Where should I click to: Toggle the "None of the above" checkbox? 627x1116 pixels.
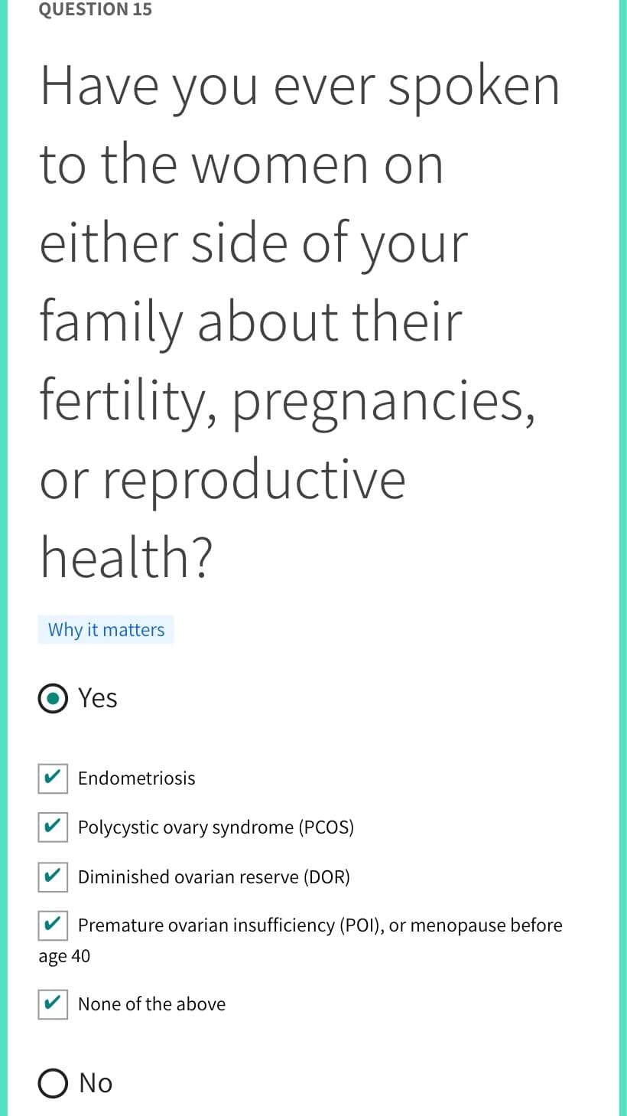coord(53,1004)
